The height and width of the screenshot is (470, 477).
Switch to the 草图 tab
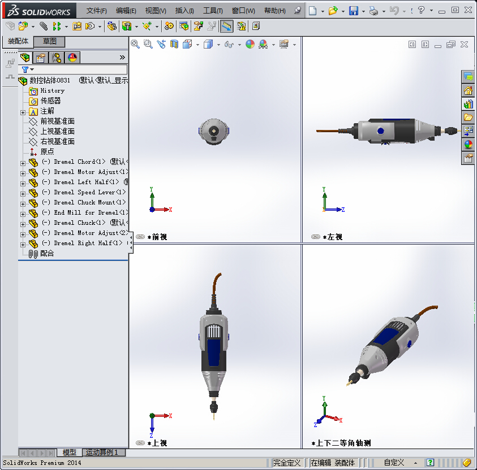[49, 41]
